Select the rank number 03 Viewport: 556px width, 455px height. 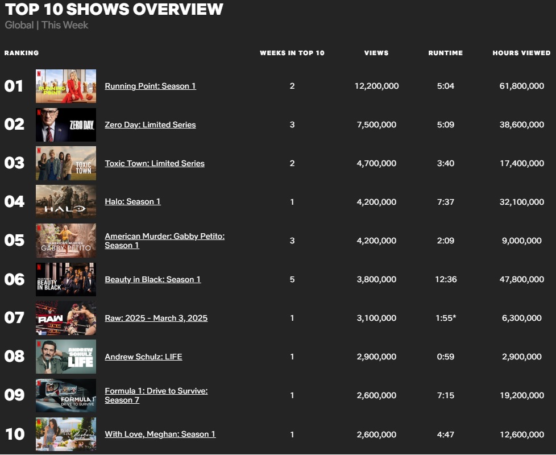tap(14, 163)
